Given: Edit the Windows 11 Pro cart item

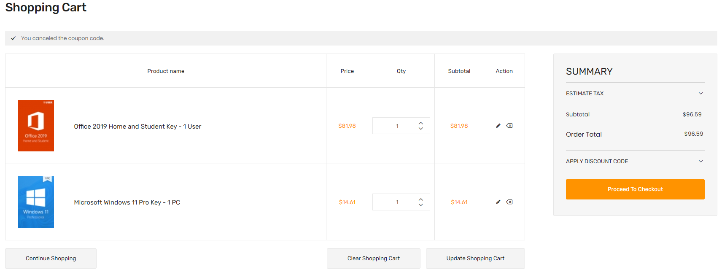Looking at the screenshot, I should coord(498,202).
